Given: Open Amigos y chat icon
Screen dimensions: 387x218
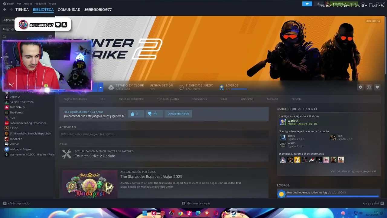Looking at the screenshot, I should 382,203.
